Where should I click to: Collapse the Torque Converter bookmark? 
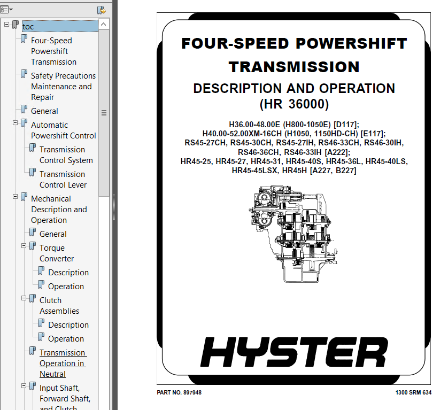click(24, 246)
